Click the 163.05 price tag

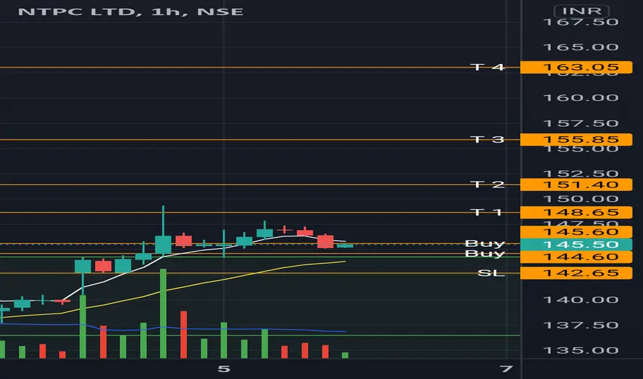tap(576, 68)
